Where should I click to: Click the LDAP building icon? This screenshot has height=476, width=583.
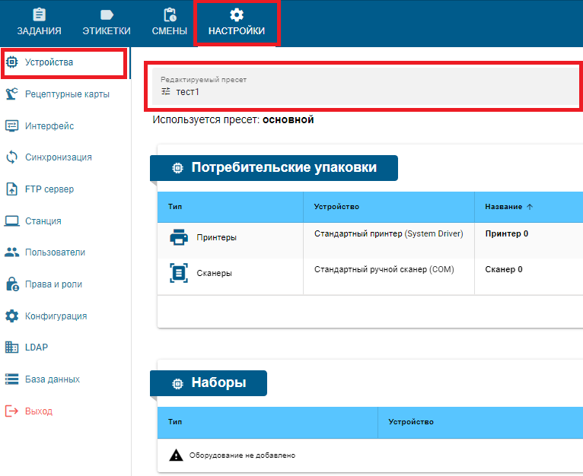coord(12,347)
